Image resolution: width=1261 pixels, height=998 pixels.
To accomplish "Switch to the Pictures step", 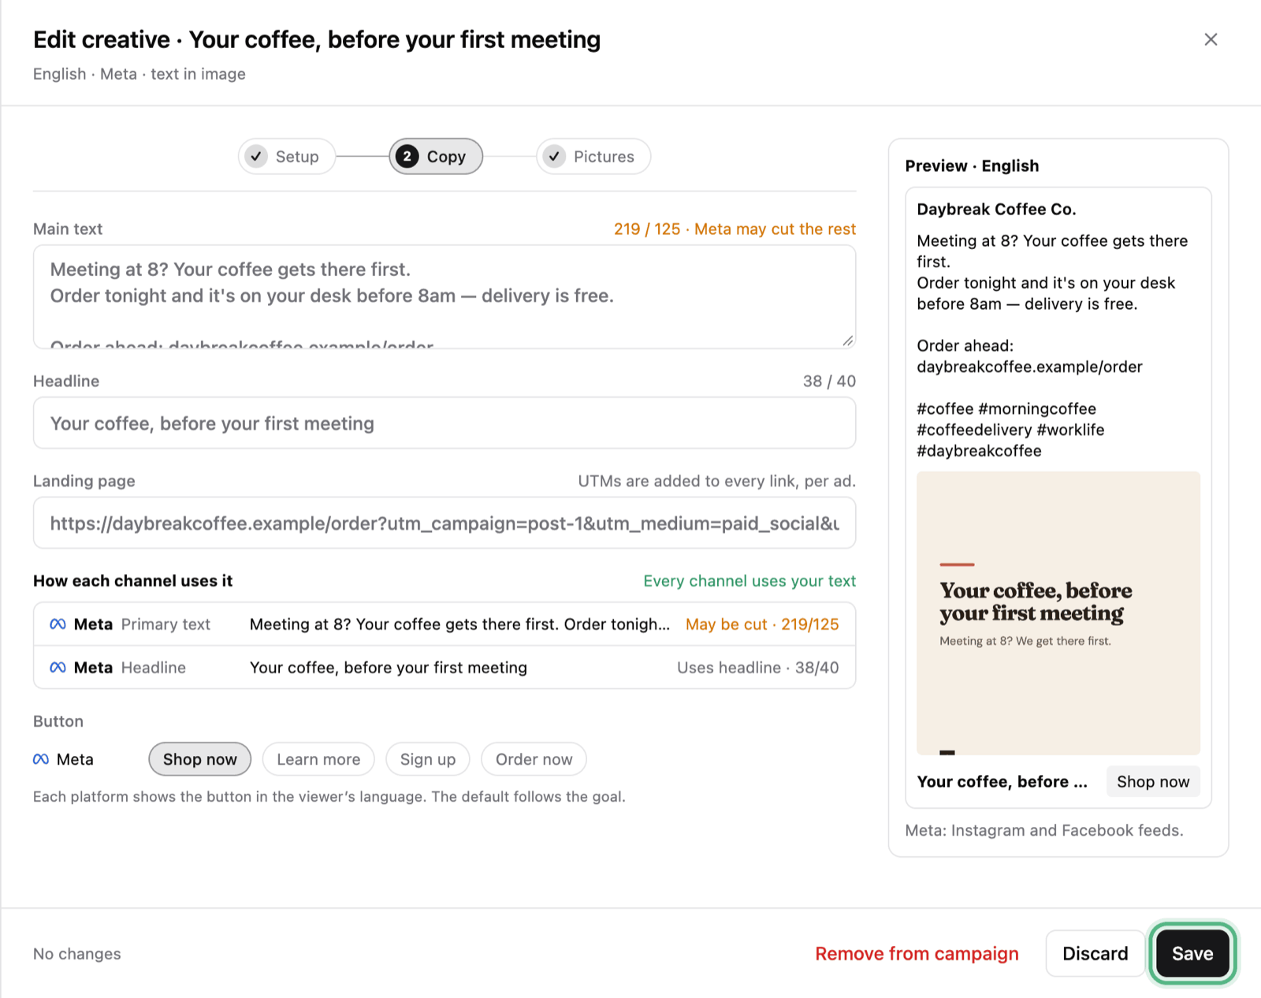I will pos(593,156).
